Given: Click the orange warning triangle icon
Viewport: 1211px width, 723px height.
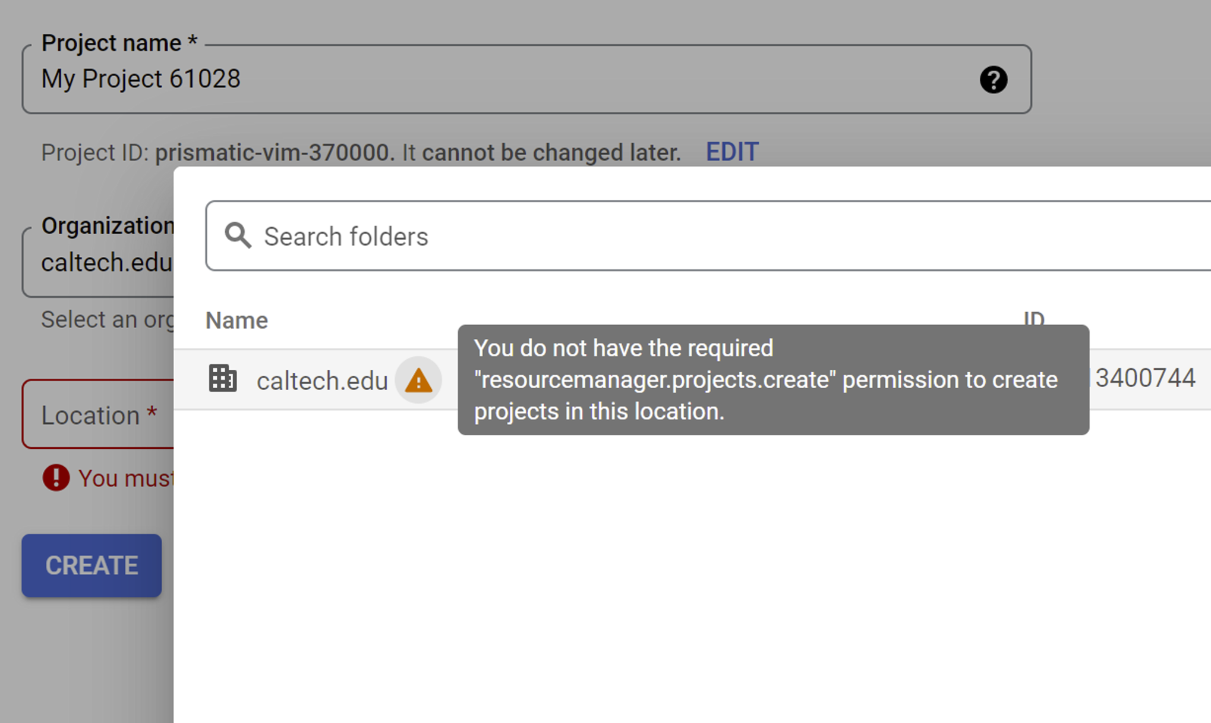Looking at the screenshot, I should (418, 381).
